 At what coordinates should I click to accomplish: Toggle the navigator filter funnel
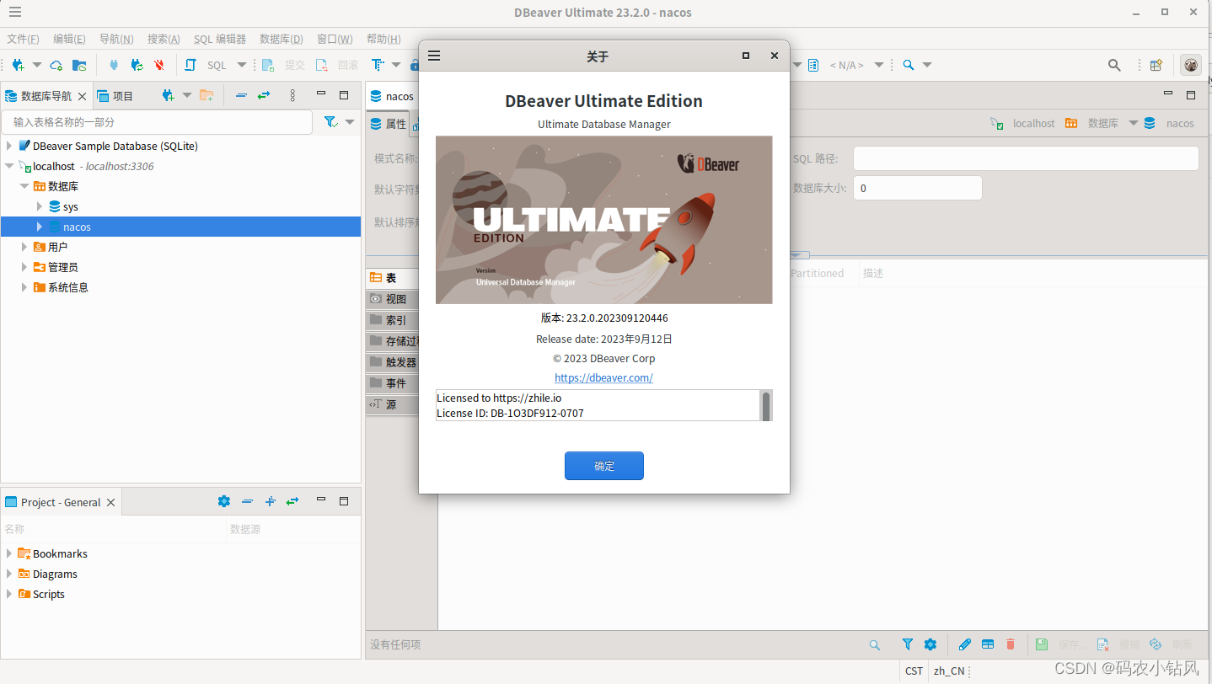tap(330, 121)
